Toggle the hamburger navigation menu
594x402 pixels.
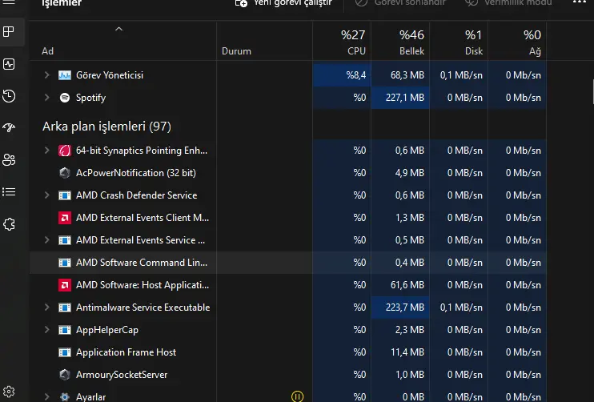[x=9, y=2]
